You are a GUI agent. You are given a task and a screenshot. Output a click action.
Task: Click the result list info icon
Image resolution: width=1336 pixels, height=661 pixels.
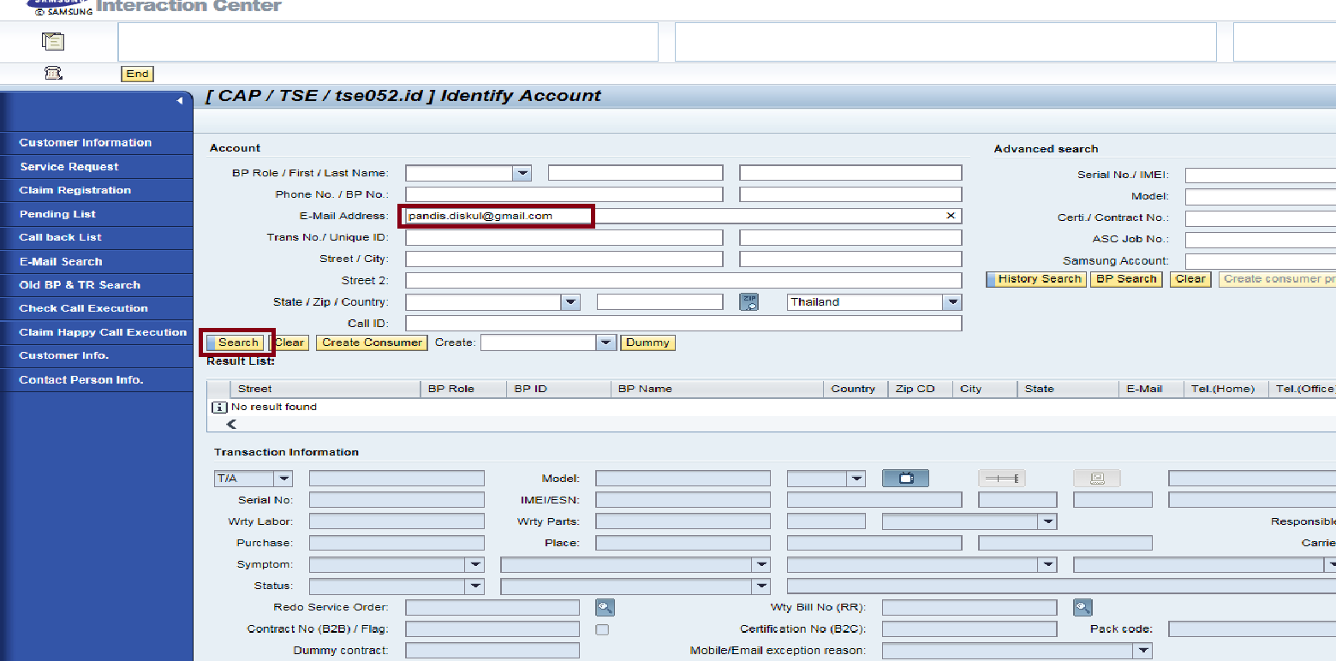click(218, 408)
